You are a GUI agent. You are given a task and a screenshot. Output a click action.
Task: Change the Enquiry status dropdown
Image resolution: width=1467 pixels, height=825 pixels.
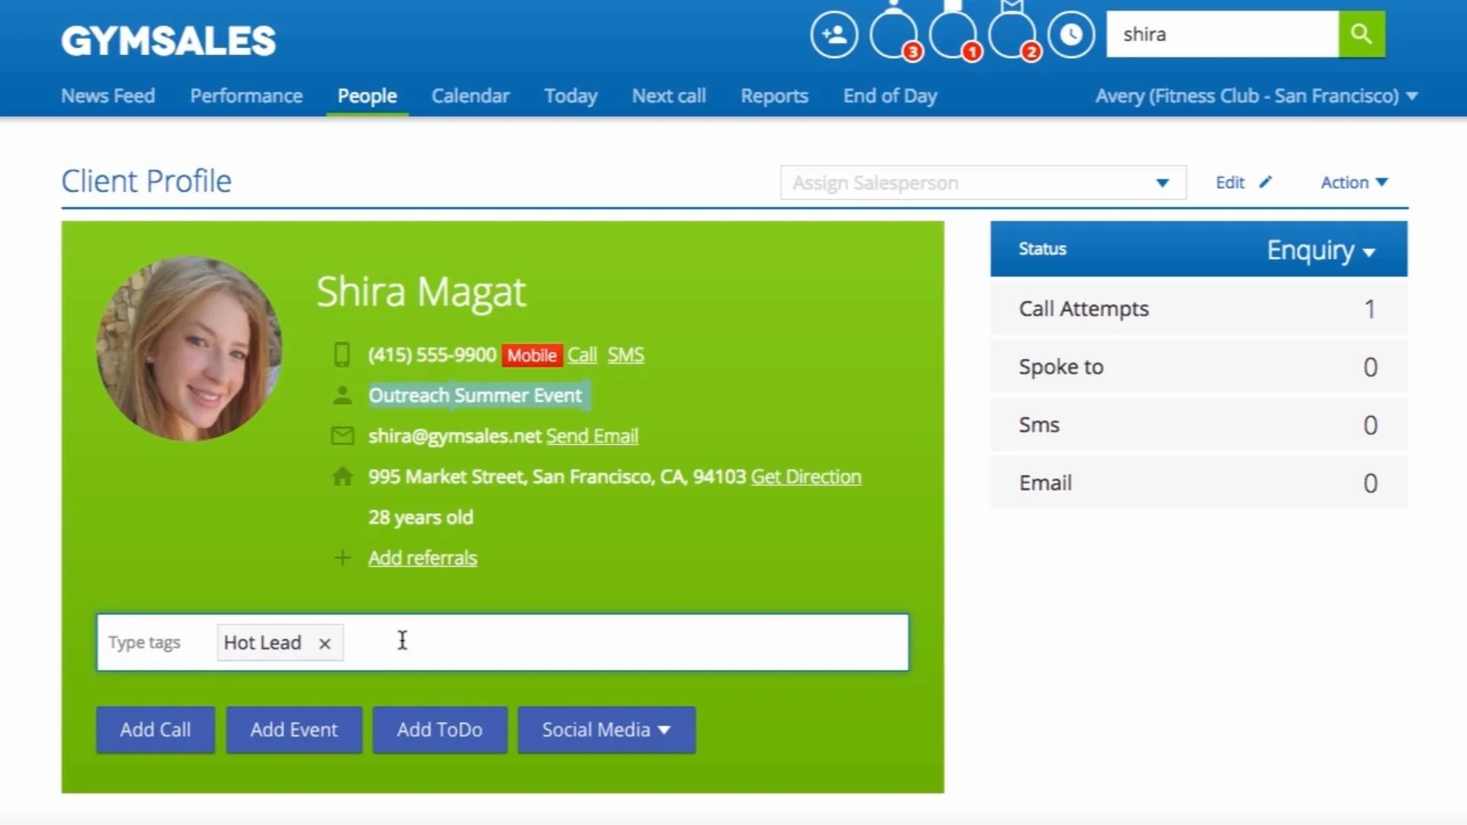(1320, 250)
